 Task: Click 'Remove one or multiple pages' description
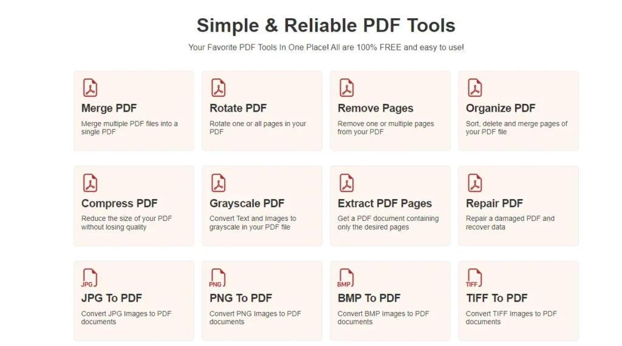tap(386, 127)
